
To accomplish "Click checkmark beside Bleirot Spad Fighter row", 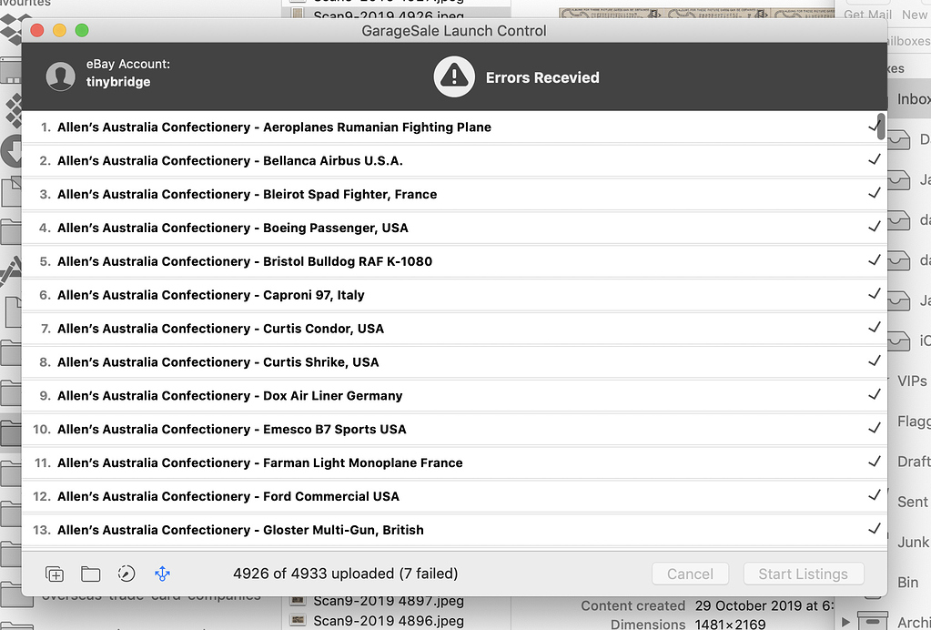I will point(874,193).
